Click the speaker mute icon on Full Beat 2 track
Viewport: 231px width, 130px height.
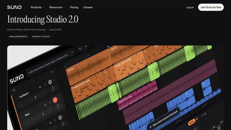pyautogui.click(x=40, y=87)
